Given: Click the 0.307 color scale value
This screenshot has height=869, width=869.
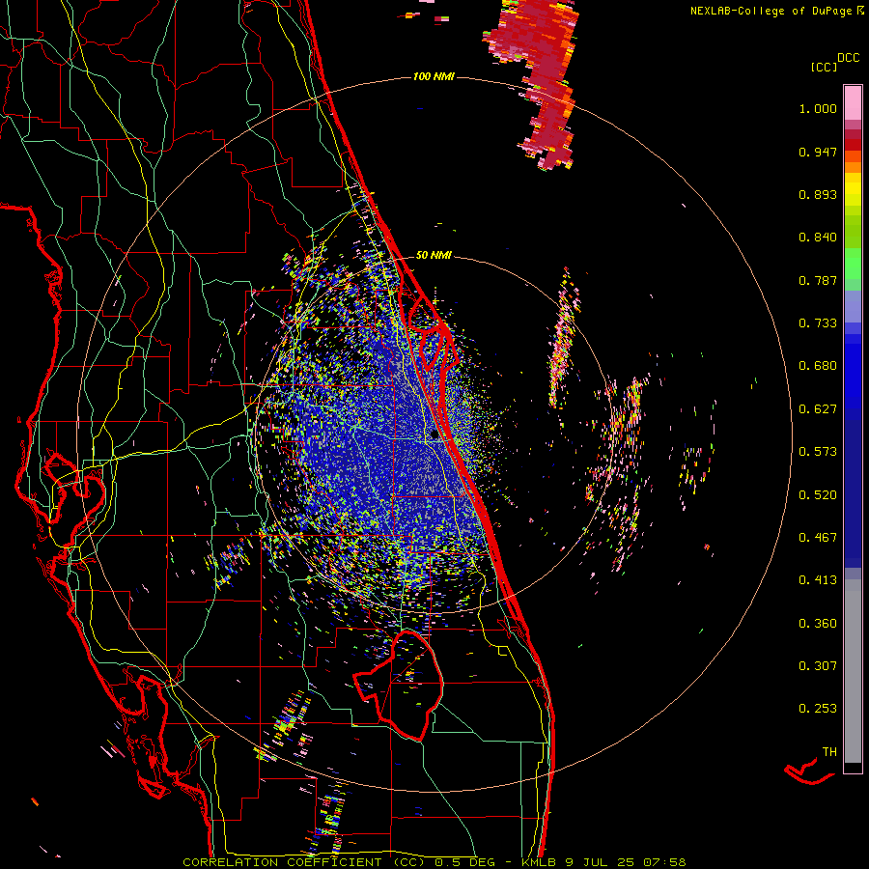Looking at the screenshot, I should (818, 666).
